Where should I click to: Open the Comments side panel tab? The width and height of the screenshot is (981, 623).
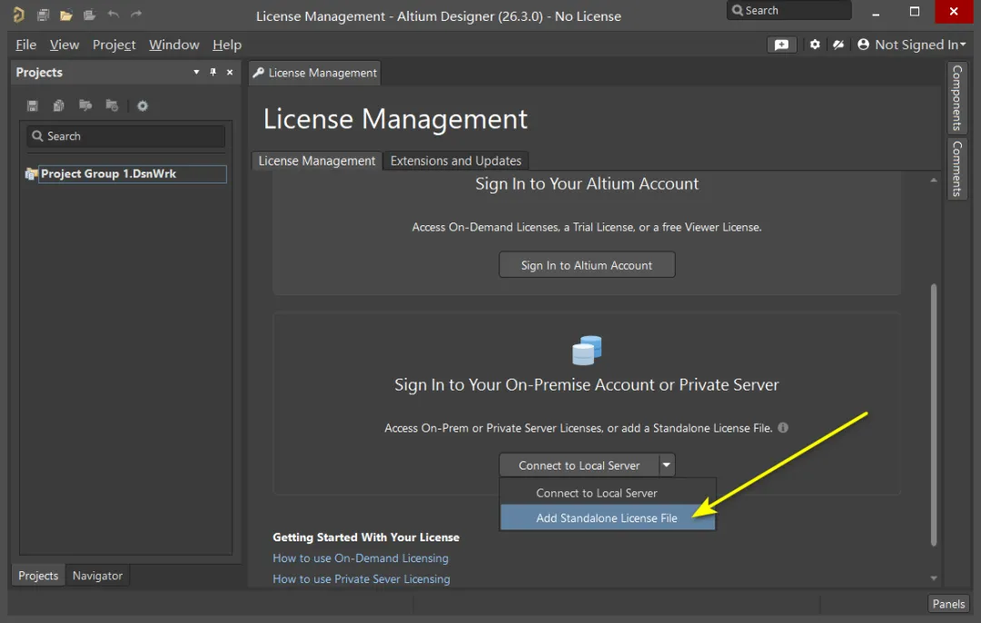(x=956, y=168)
